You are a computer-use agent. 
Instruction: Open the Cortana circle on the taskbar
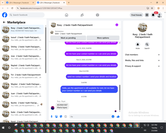click(x=9, y=128)
